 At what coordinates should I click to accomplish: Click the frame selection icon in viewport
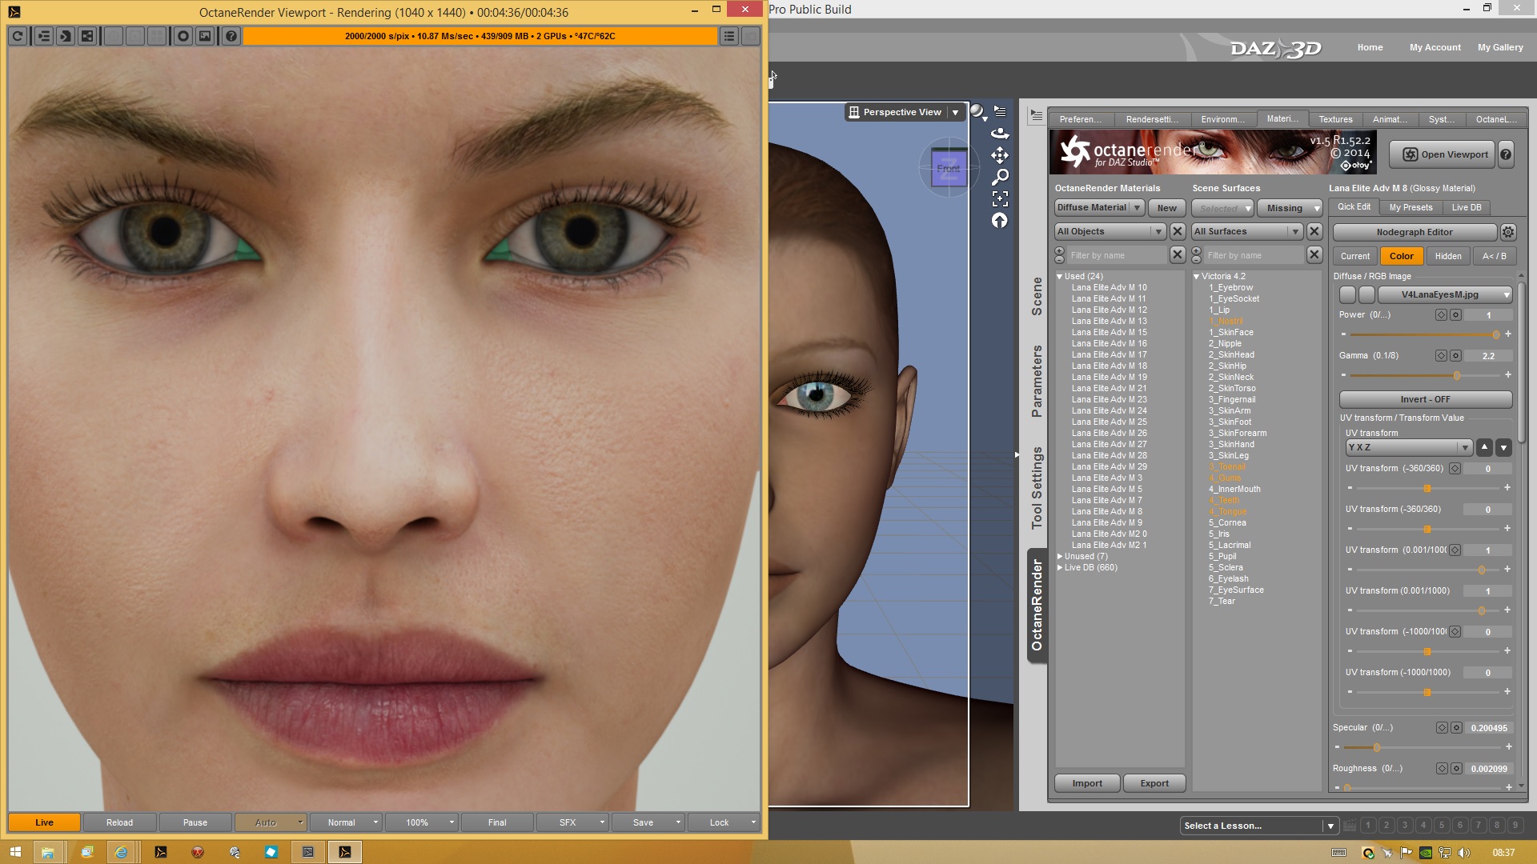[x=1000, y=198]
